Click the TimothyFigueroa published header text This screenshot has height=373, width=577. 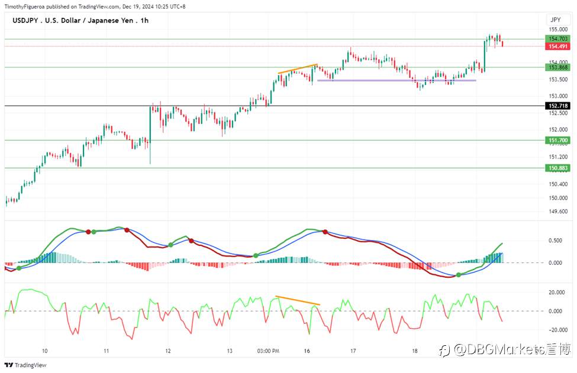(95, 7)
